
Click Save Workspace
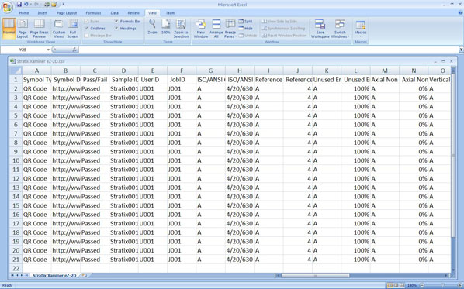coord(320,29)
